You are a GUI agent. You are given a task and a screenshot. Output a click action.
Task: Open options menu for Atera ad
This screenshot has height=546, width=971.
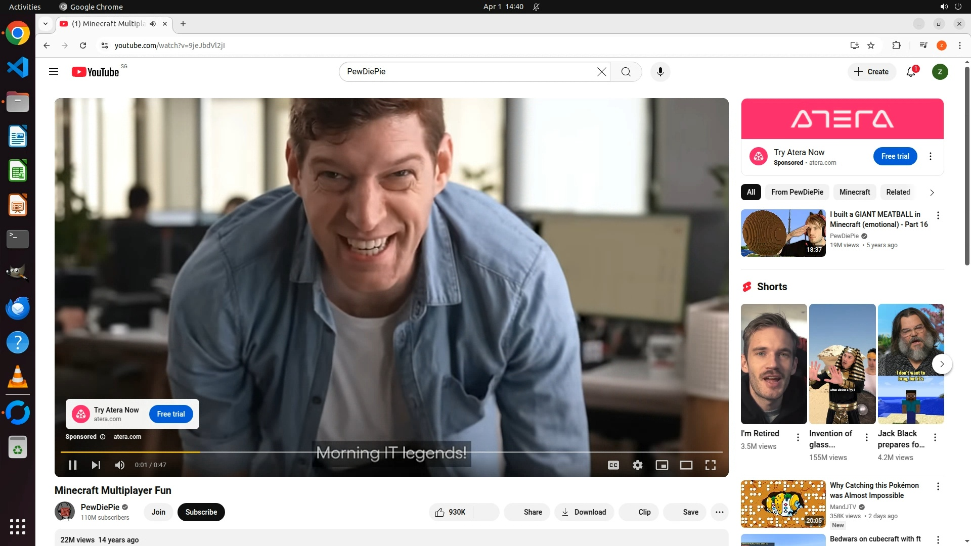coord(930,156)
